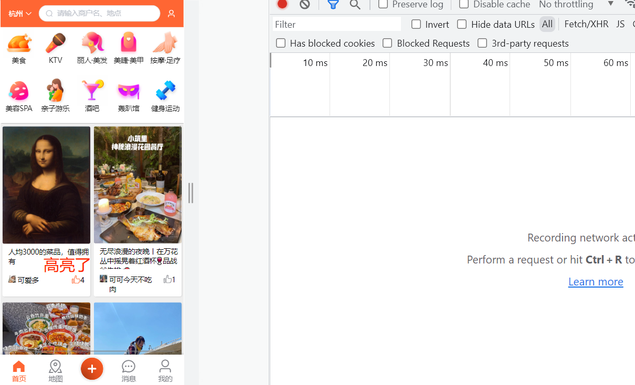Enable the Disable cache checkbox

tap(464, 4)
